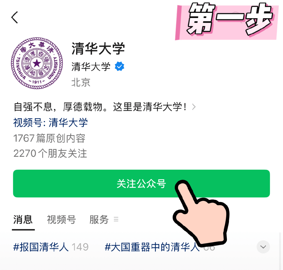Switch to the 视频号 tab

(61, 220)
